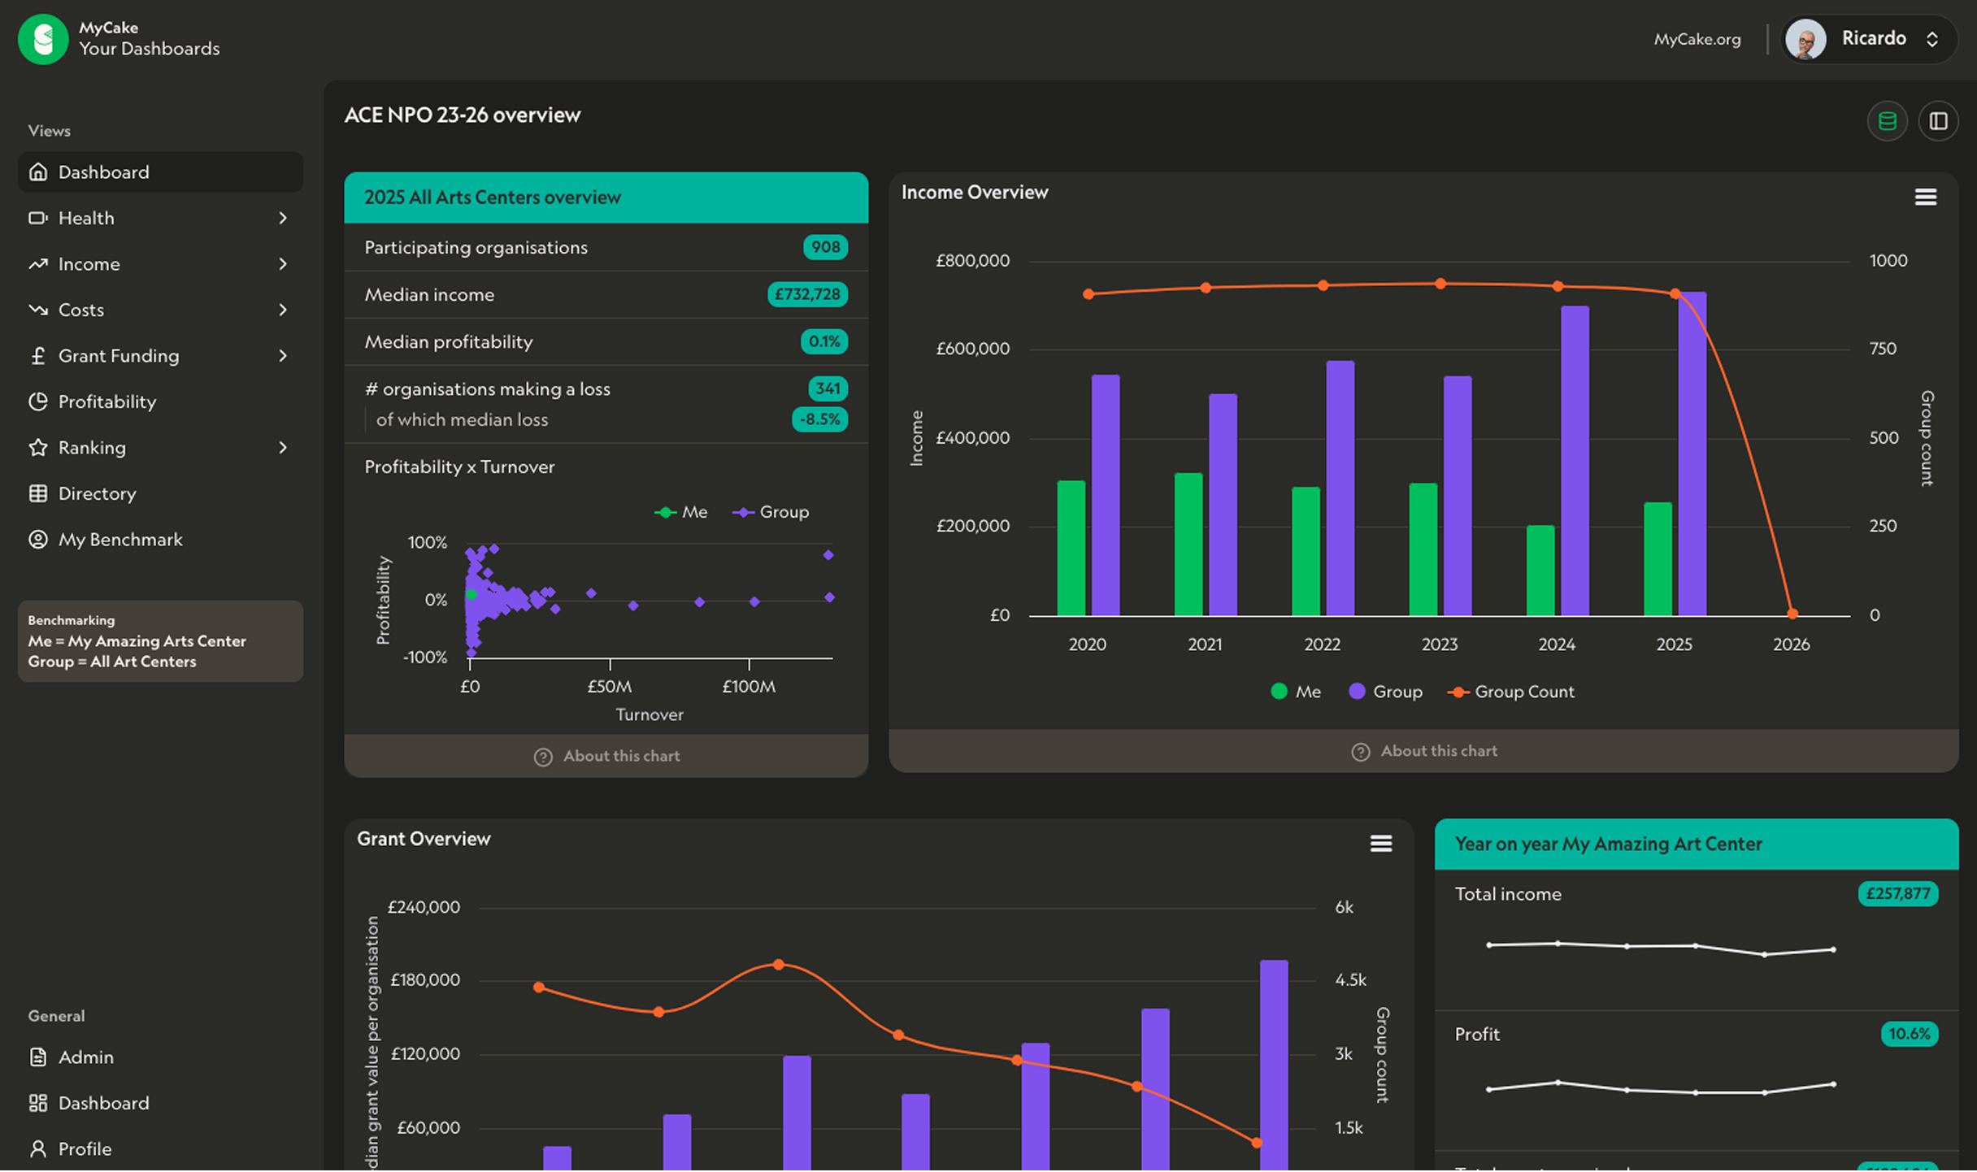
Task: Click the Profile person icon
Action: (x=38, y=1148)
